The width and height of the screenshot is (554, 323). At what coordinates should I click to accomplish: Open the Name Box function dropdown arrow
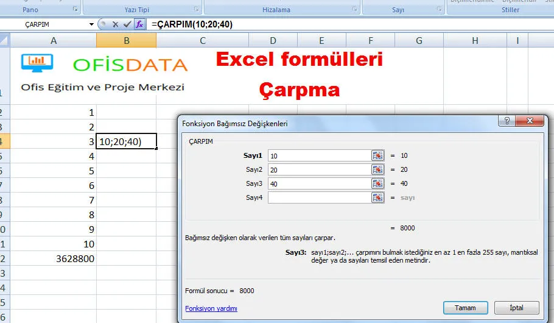coord(92,24)
